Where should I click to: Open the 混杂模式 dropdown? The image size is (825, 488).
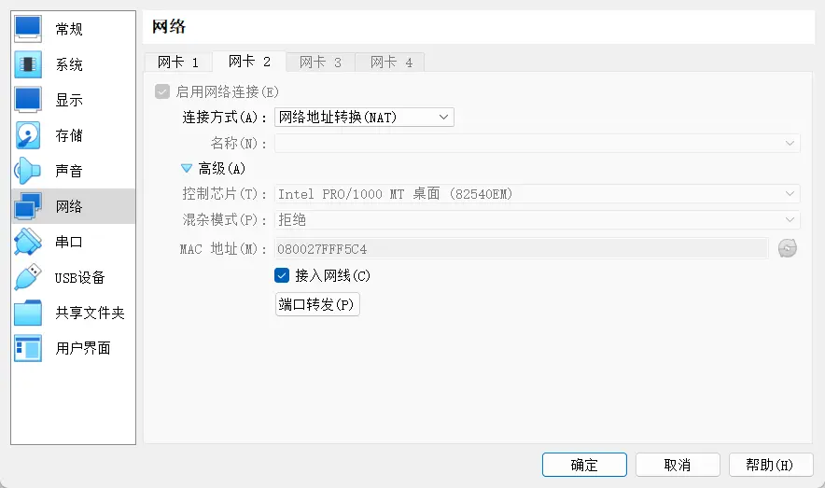click(538, 220)
